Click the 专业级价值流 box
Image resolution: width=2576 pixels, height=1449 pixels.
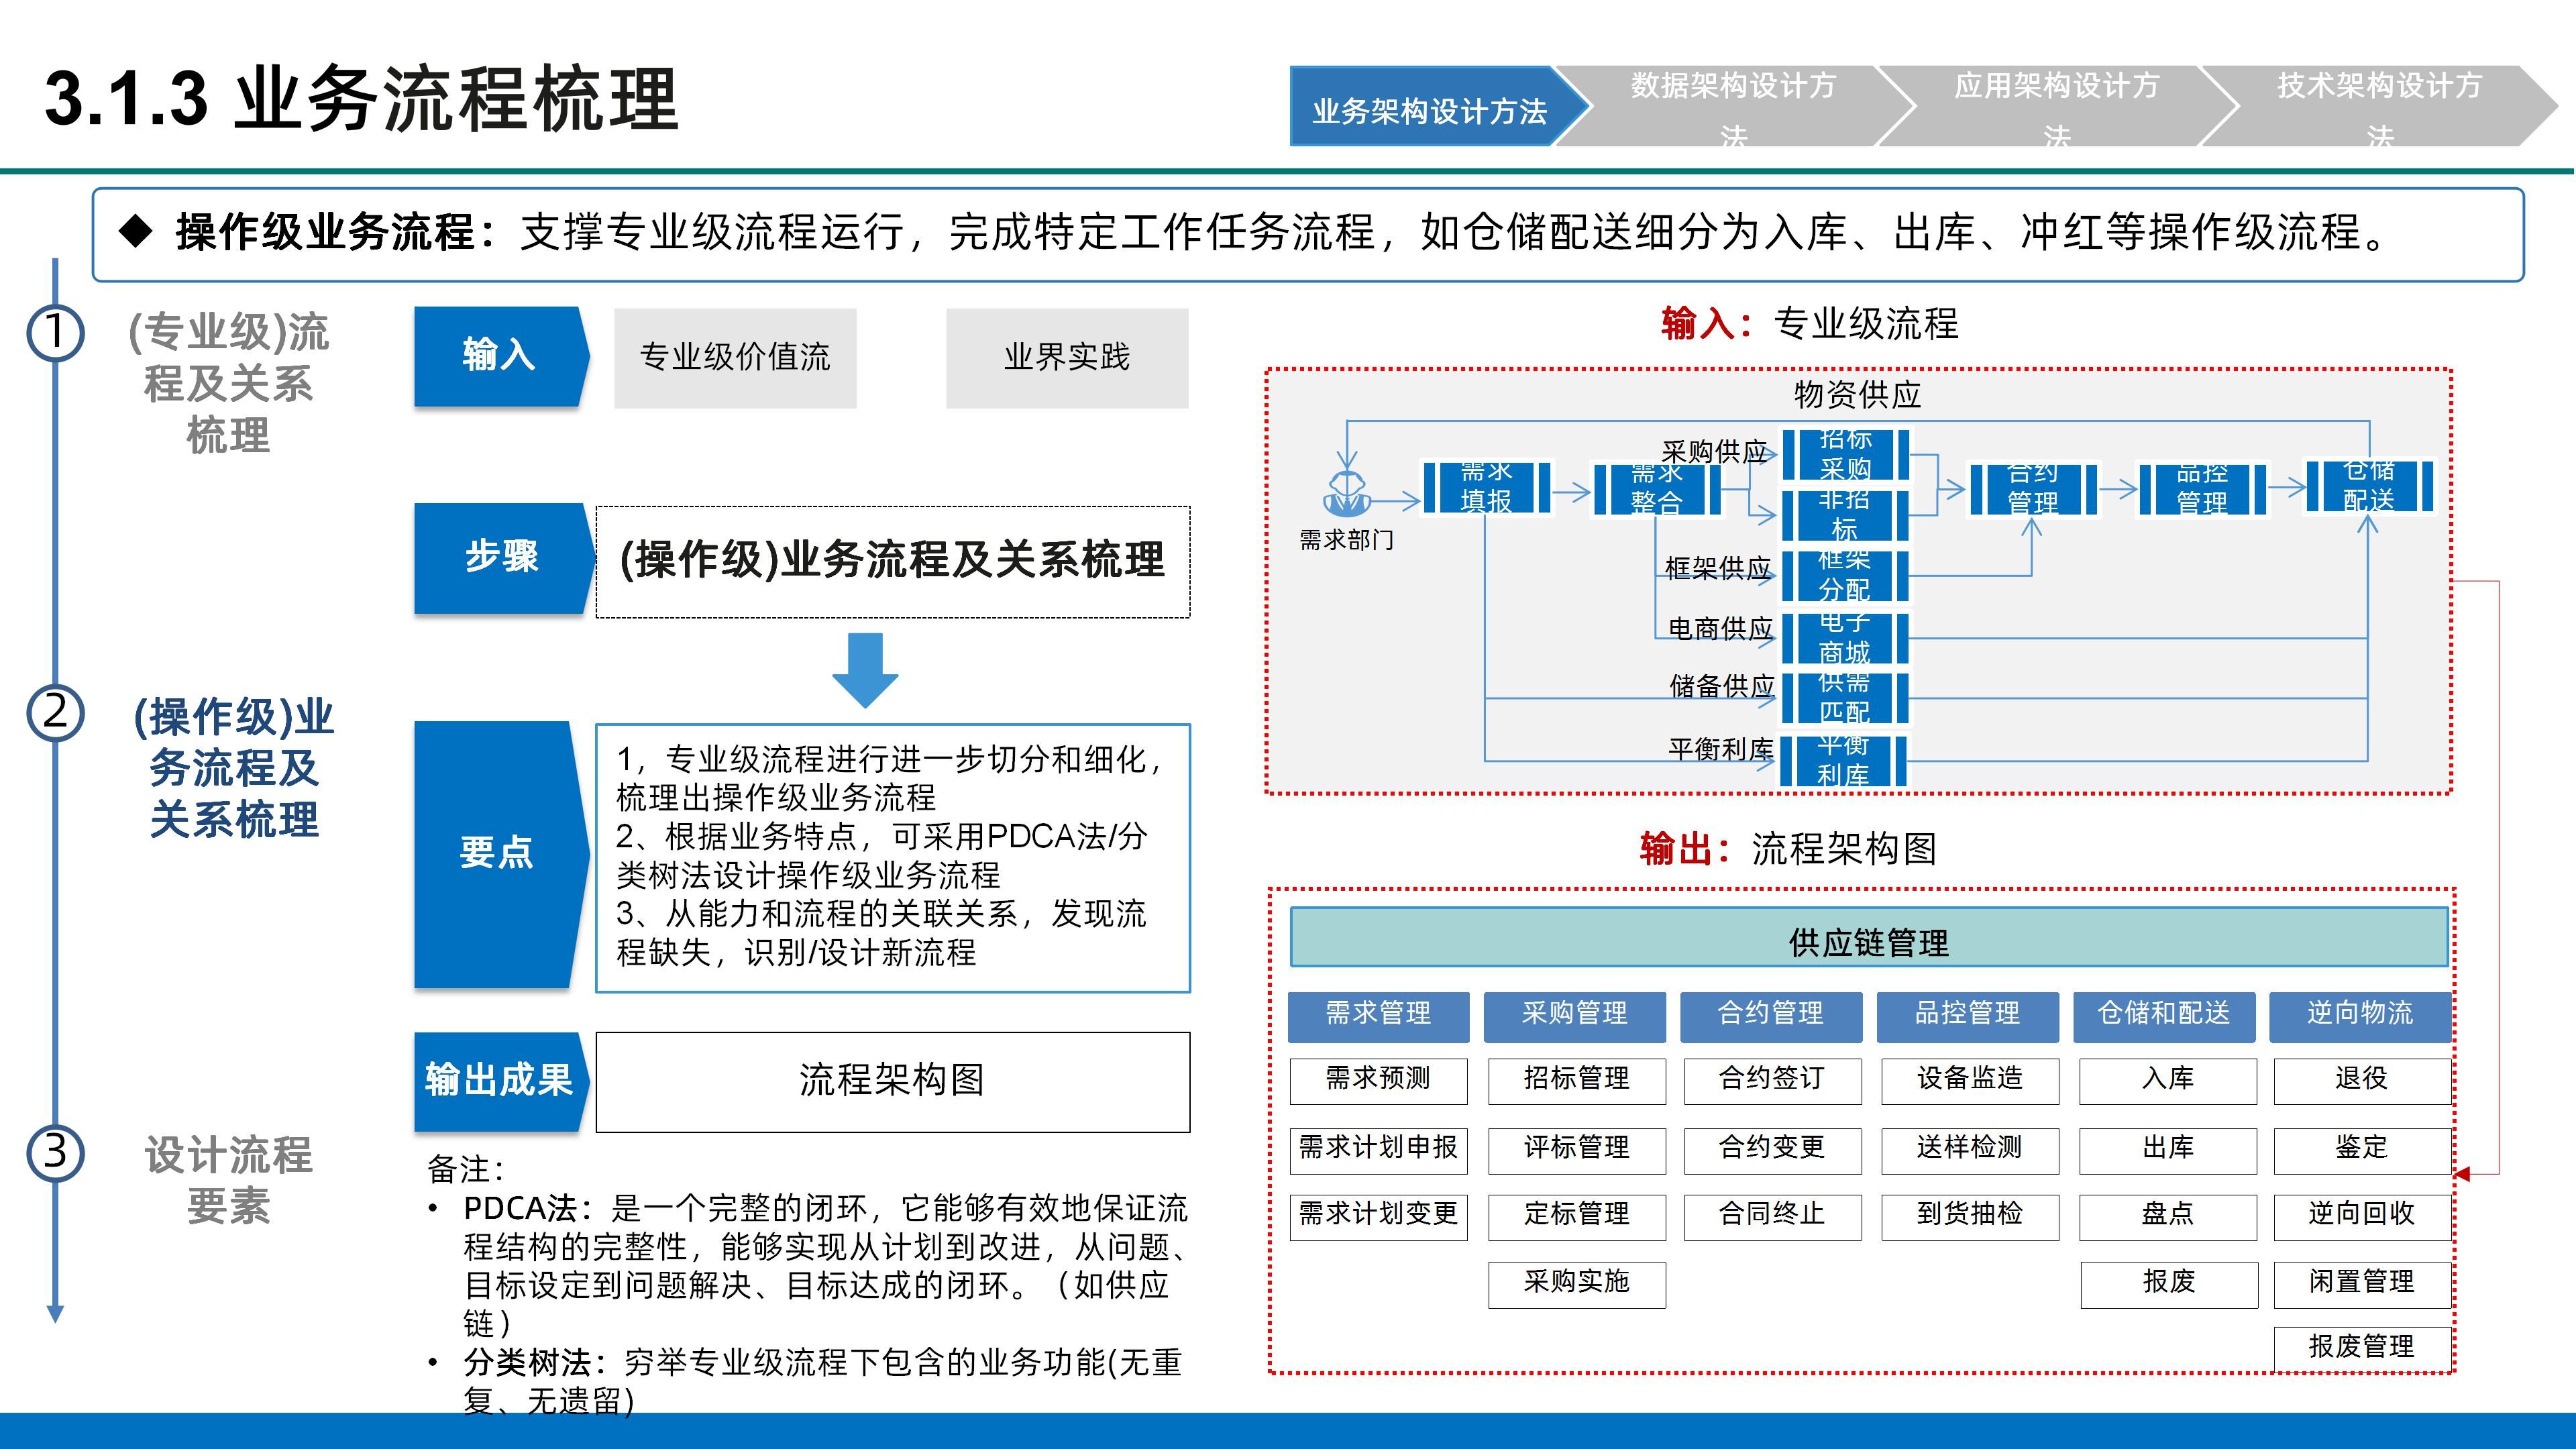[735, 358]
